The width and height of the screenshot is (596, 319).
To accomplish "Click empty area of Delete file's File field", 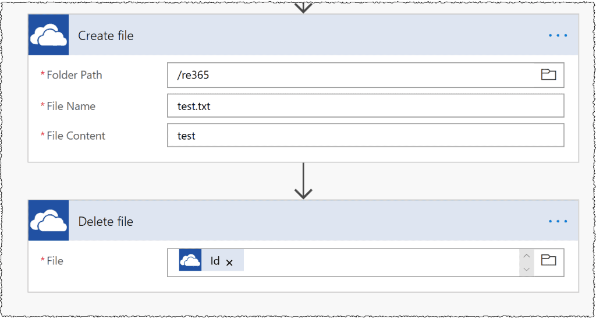I will pos(381,263).
